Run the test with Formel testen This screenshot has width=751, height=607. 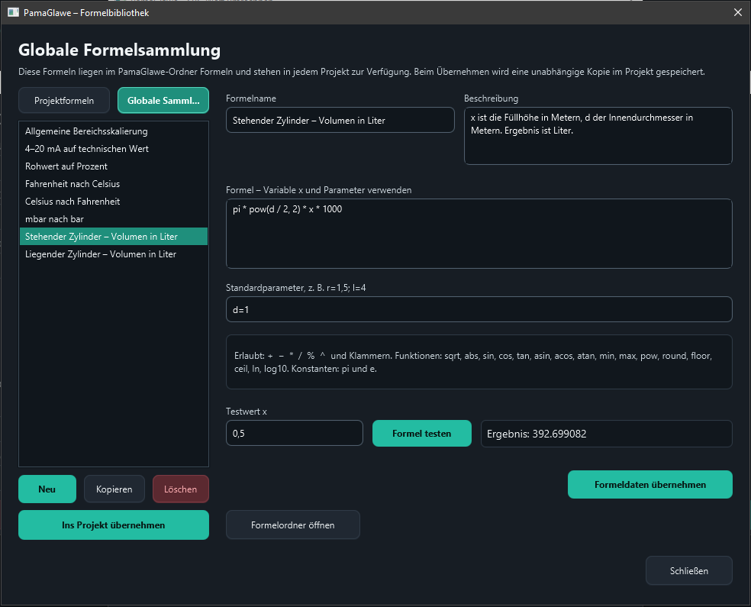[422, 434]
